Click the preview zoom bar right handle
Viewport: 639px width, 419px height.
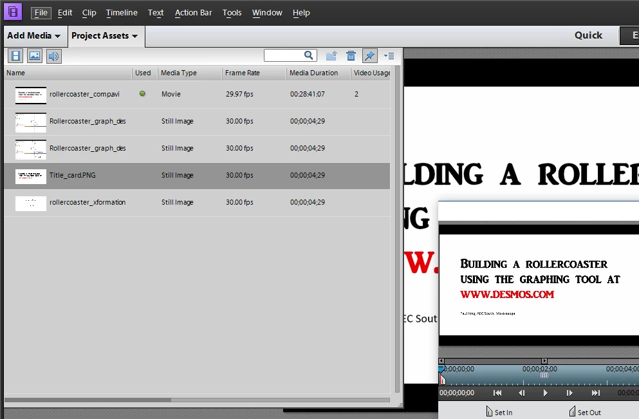click(x=544, y=361)
